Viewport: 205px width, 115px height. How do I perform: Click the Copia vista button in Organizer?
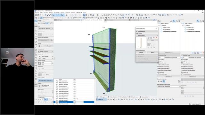point(169,53)
